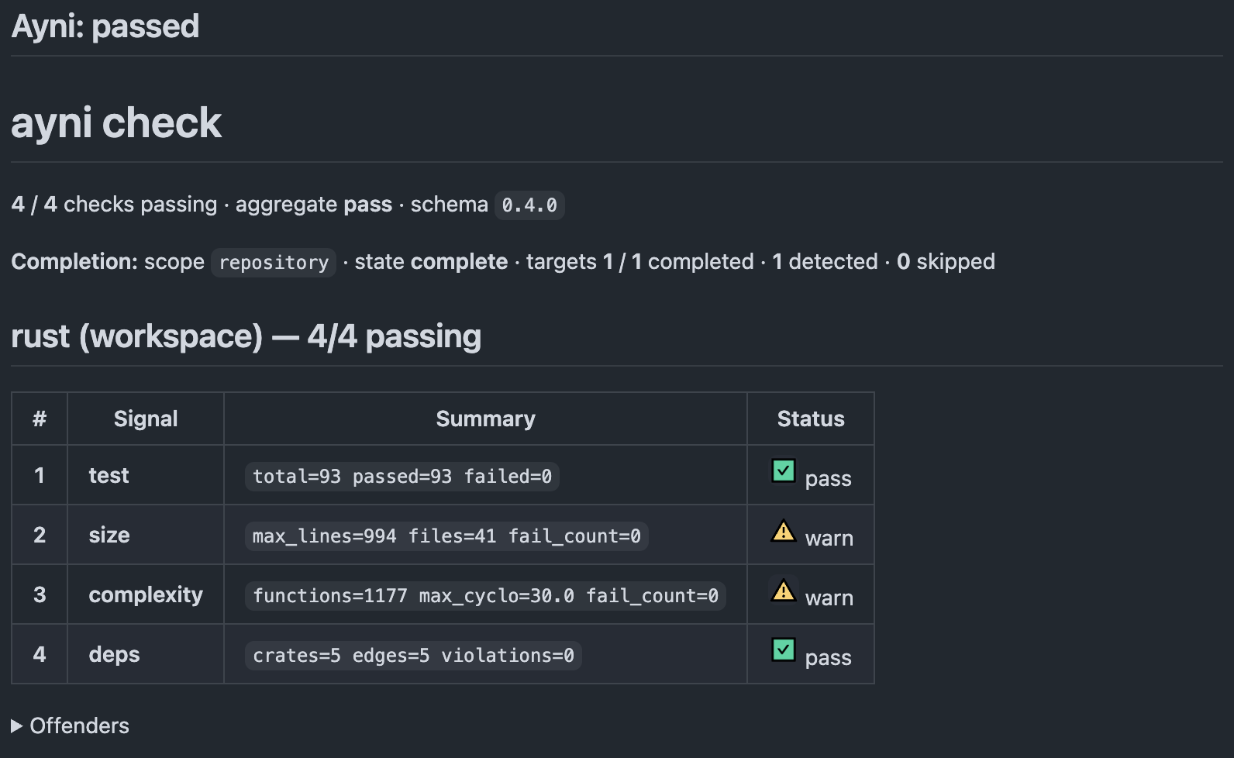
Task: Click the 'Completion:' label
Action: pyautogui.click(x=74, y=262)
